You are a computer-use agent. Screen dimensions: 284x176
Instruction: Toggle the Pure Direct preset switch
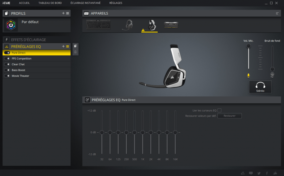7,53
